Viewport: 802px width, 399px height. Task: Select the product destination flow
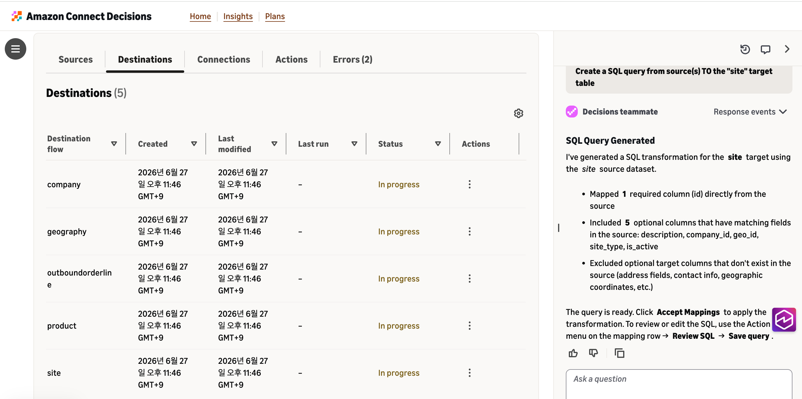coord(62,326)
